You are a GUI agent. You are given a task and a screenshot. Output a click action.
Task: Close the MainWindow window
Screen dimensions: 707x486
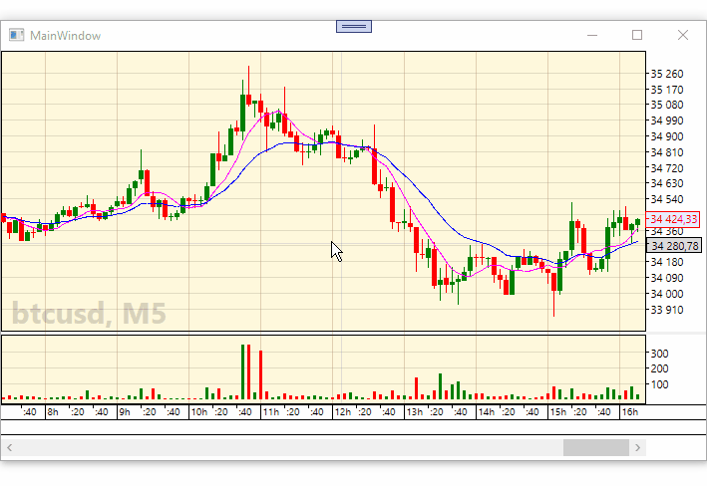tap(683, 35)
